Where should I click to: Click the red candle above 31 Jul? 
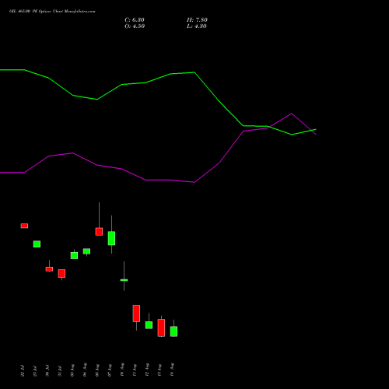click(x=61, y=274)
